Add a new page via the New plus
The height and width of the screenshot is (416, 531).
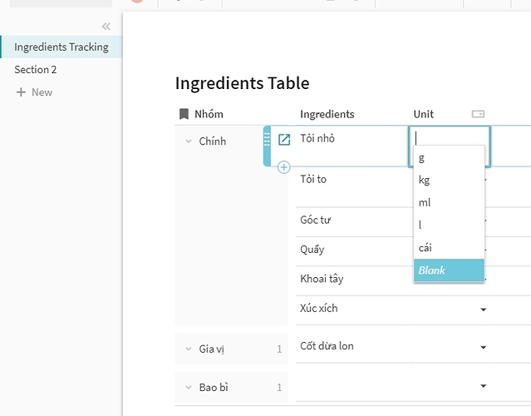(34, 92)
